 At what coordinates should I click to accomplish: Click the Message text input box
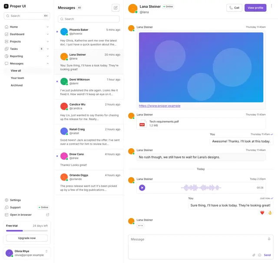click(x=201, y=247)
